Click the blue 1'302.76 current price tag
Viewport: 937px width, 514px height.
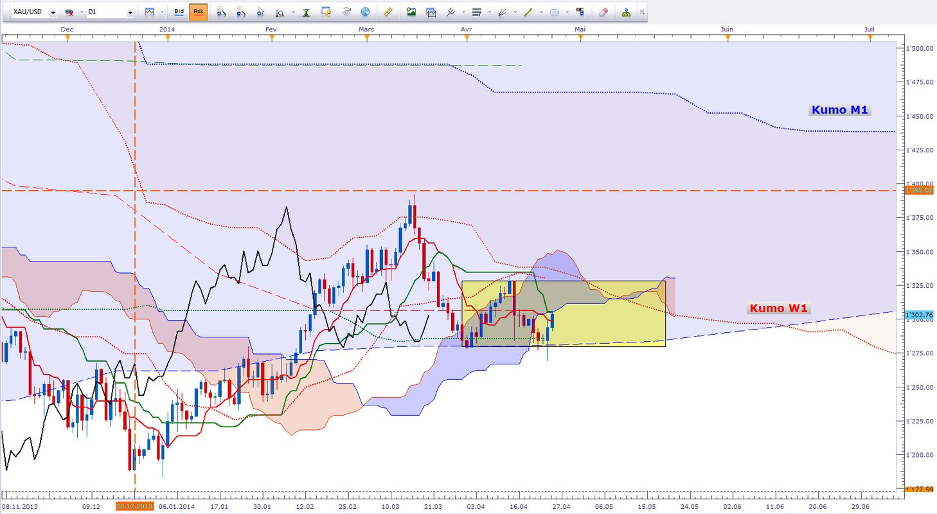pos(918,315)
